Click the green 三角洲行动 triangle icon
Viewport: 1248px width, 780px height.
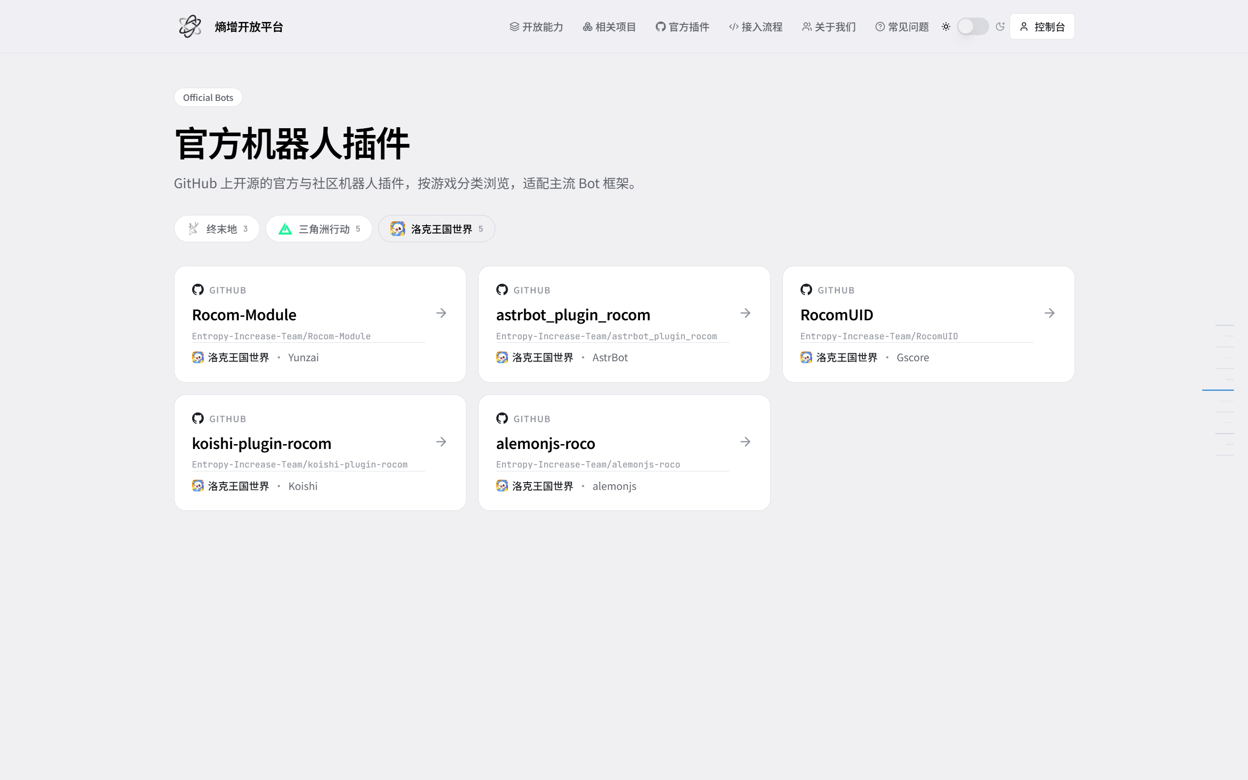[x=285, y=229]
